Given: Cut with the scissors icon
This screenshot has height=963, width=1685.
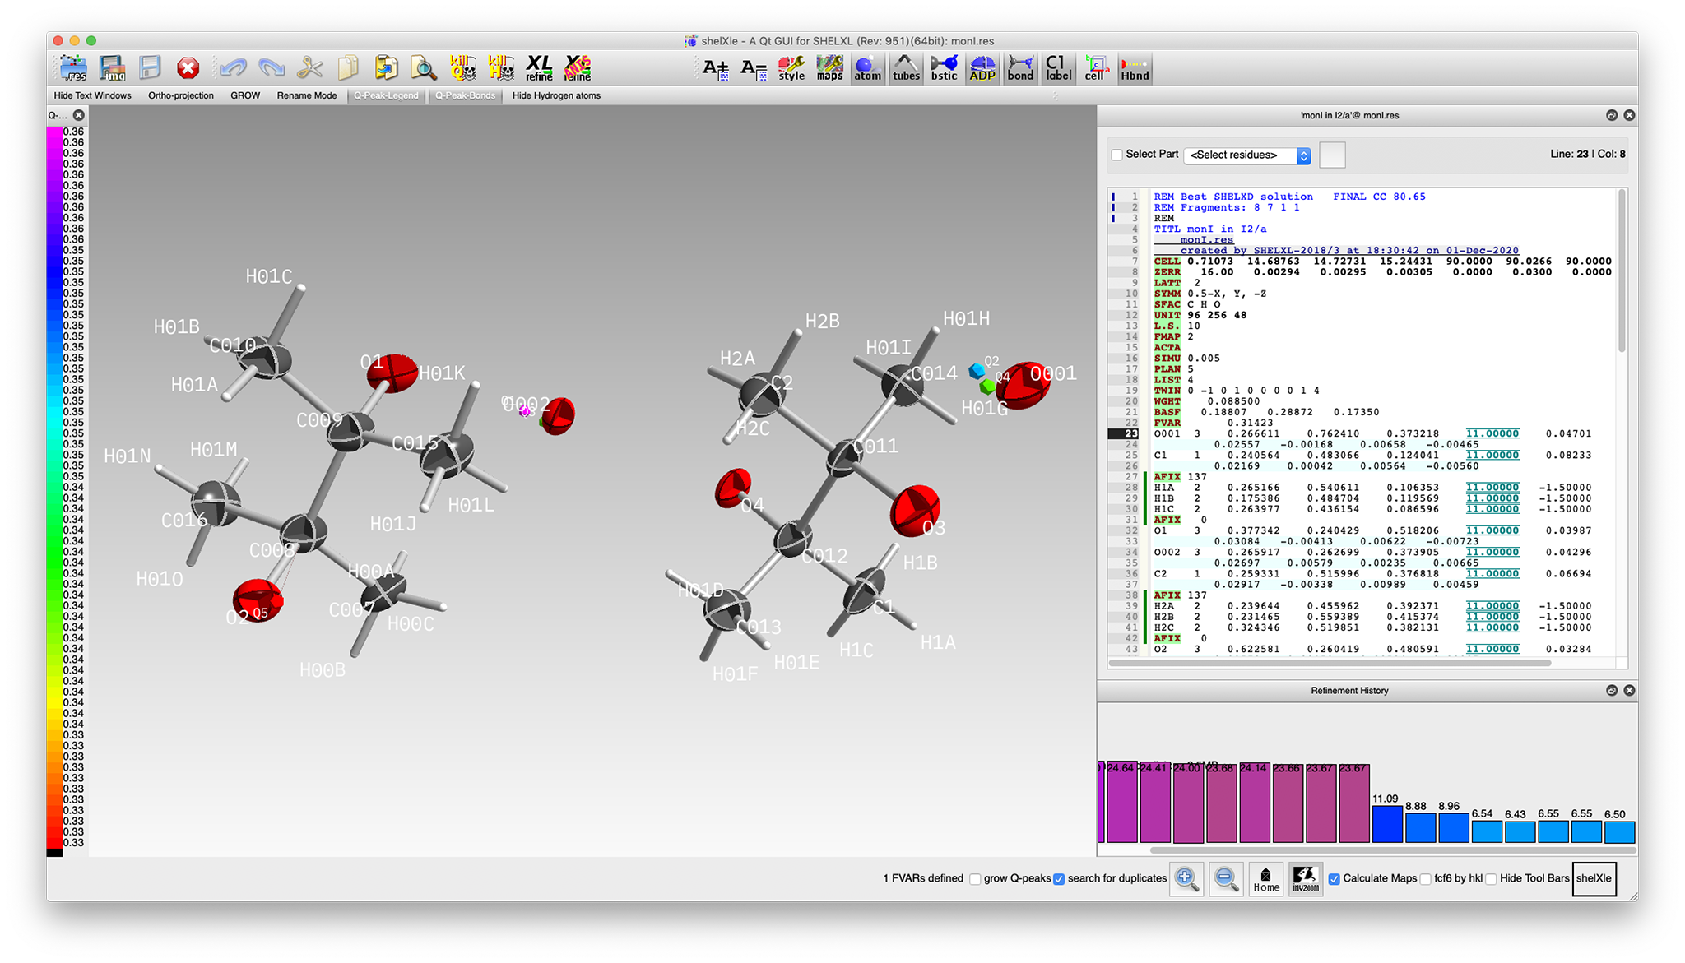Looking at the screenshot, I should pyautogui.click(x=310, y=67).
